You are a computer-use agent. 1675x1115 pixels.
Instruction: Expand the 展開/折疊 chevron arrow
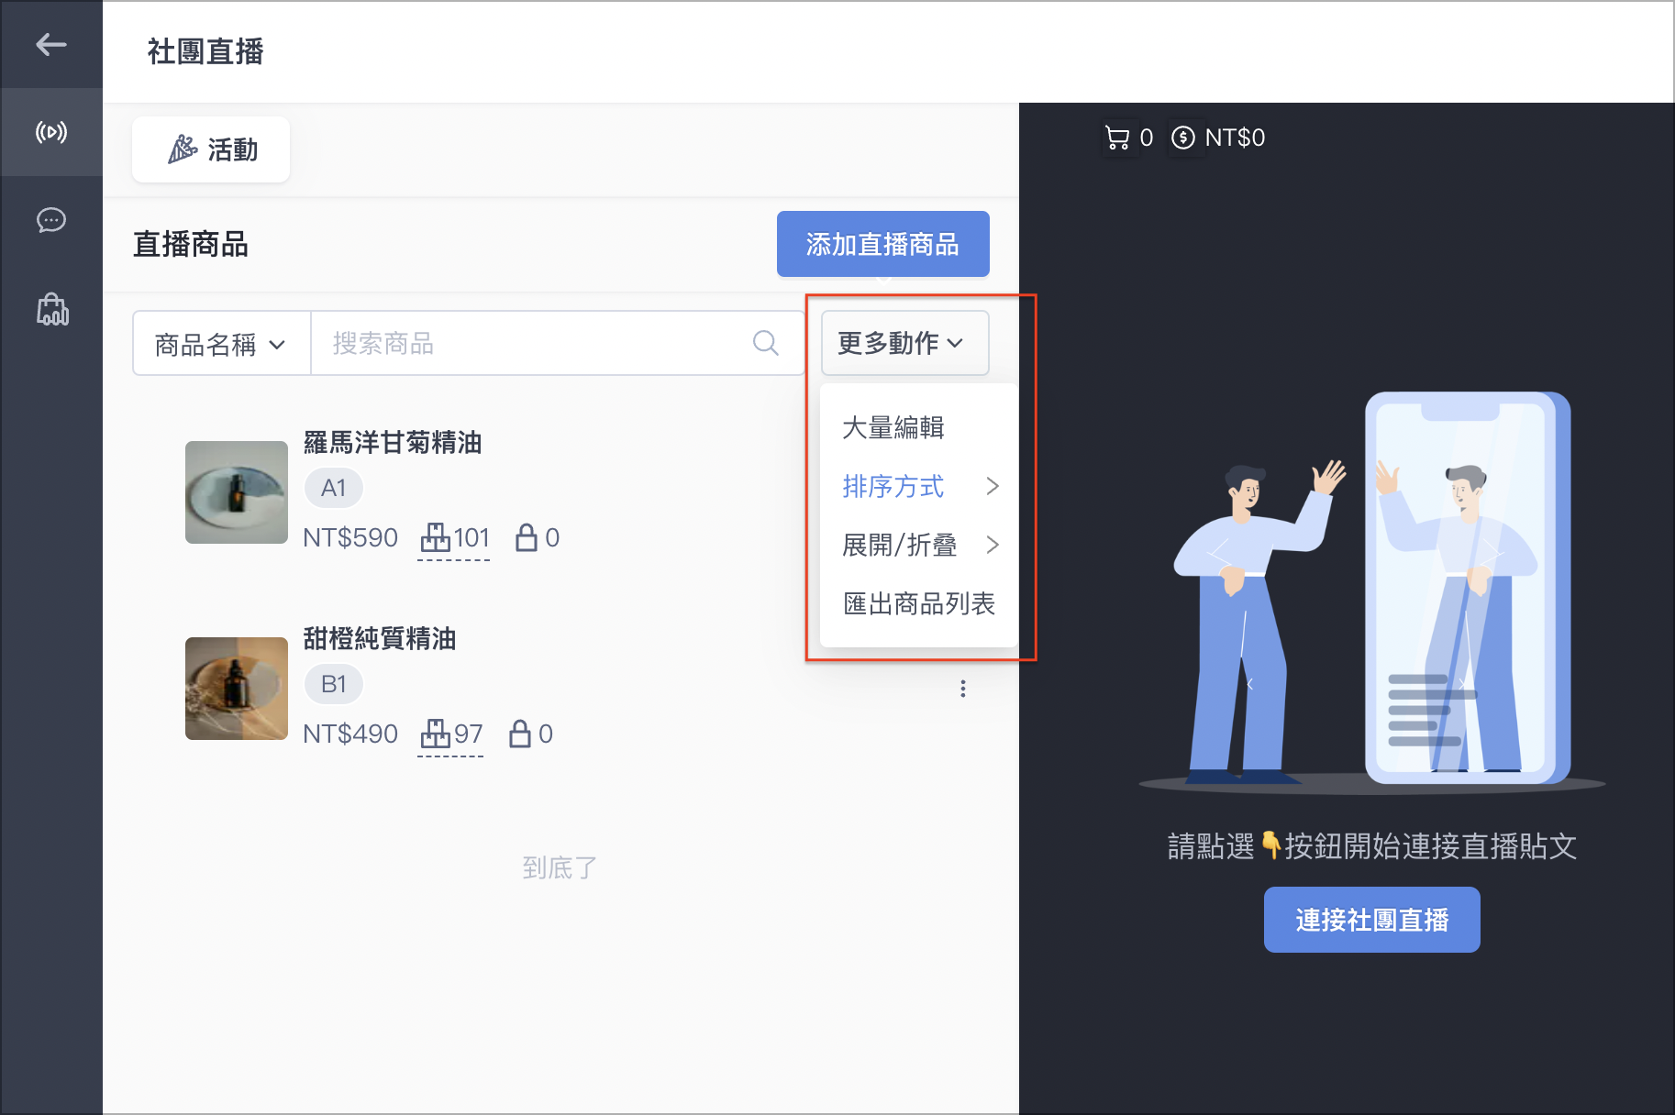coord(992,545)
